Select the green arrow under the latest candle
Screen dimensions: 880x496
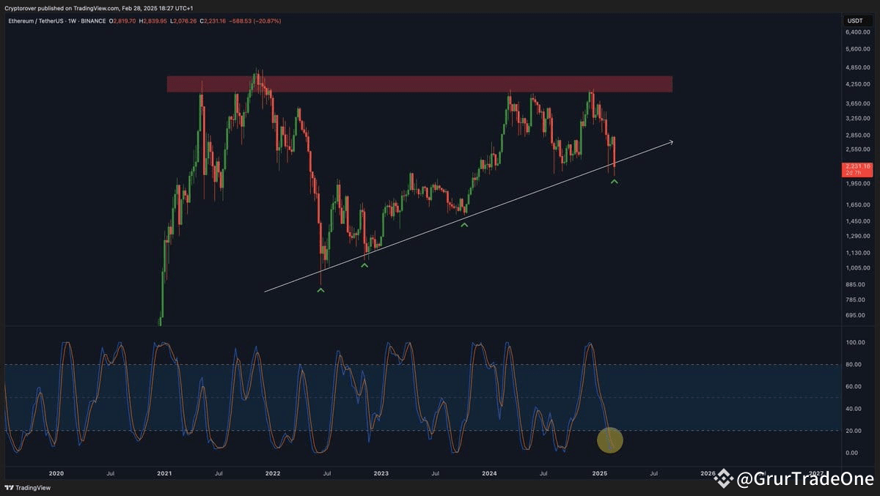[x=615, y=181]
